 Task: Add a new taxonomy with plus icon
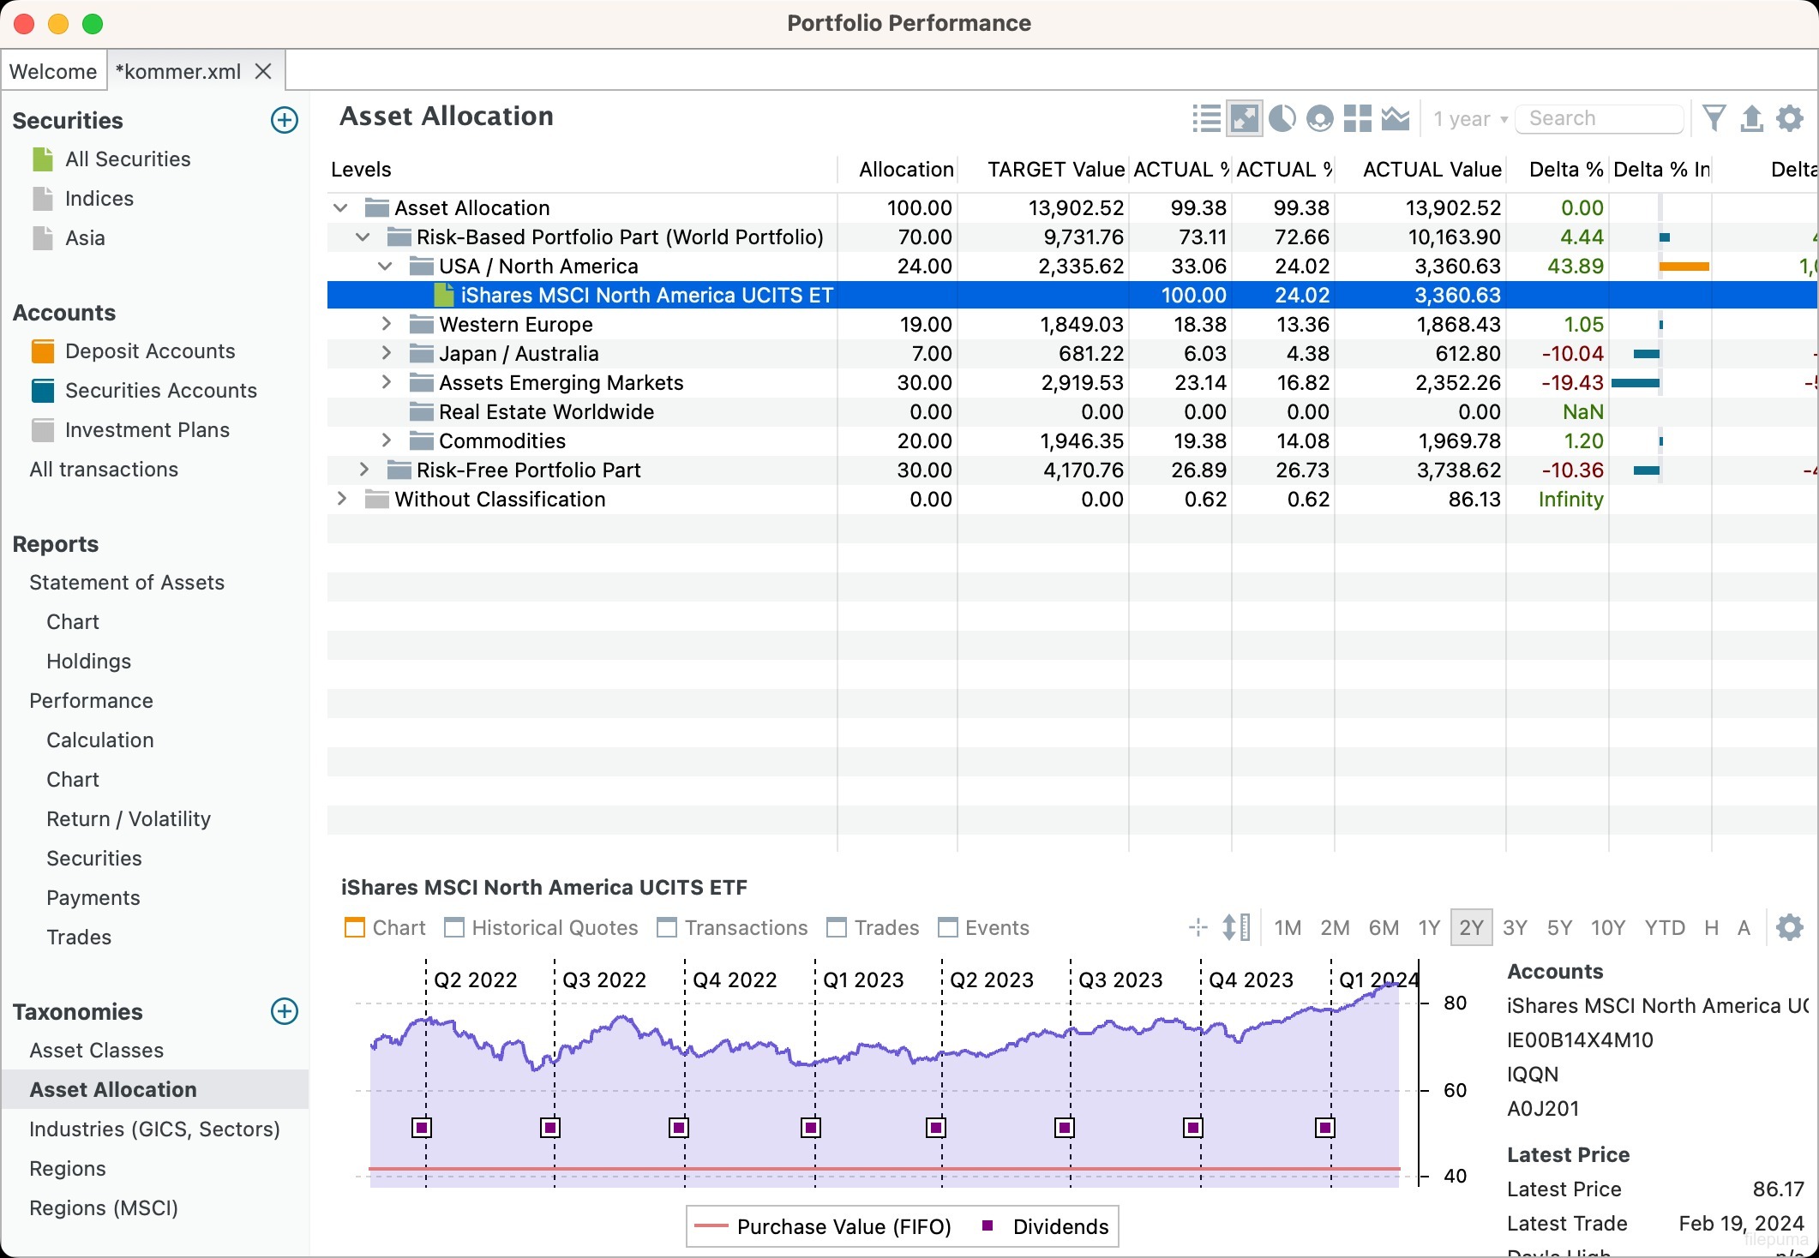(x=285, y=1011)
